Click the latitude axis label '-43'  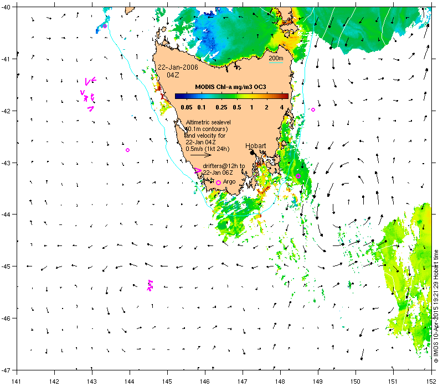[6, 163]
